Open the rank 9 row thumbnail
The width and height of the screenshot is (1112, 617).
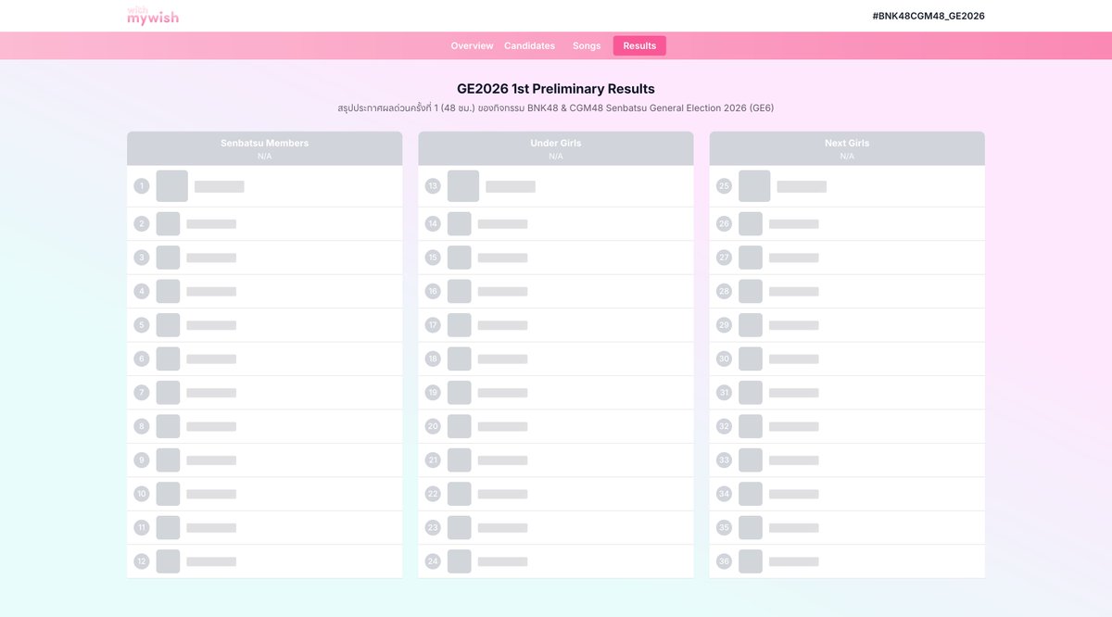[x=168, y=460]
